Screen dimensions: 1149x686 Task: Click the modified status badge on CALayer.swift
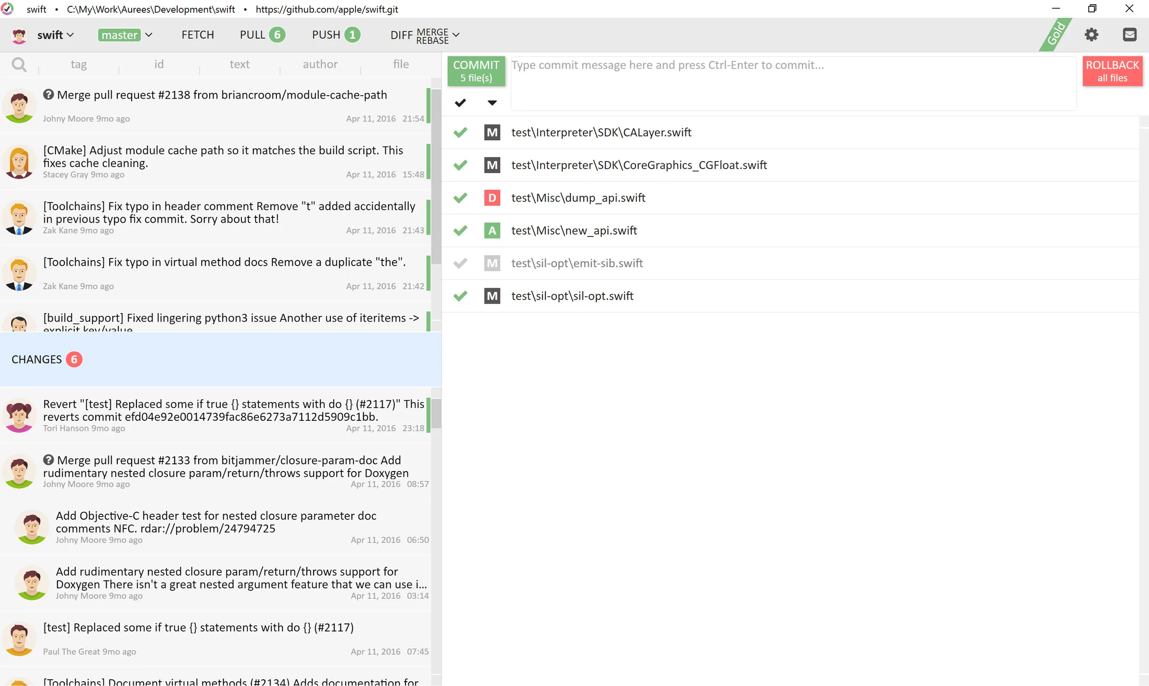[x=492, y=133]
